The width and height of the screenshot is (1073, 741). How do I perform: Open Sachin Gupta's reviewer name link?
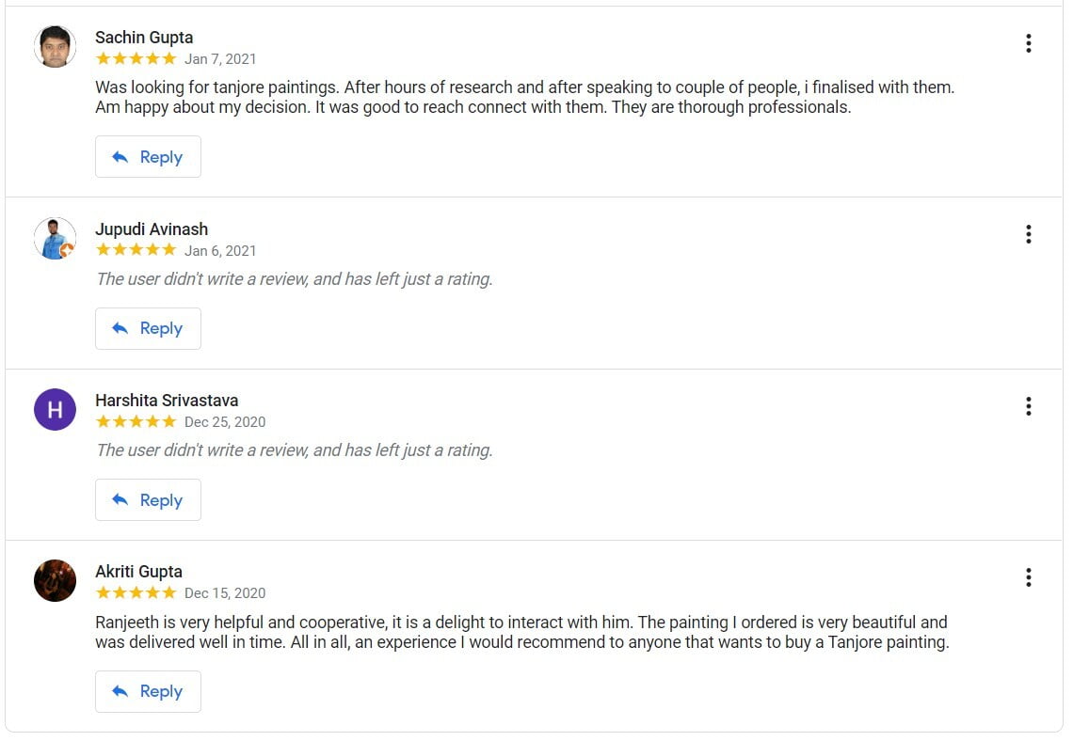[x=144, y=38]
